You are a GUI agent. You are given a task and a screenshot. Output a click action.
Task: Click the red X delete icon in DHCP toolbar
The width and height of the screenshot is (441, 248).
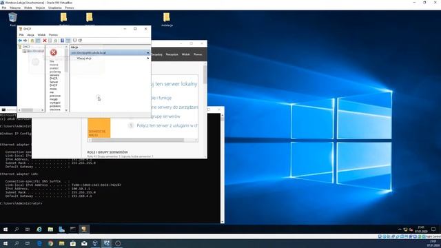coord(44,41)
